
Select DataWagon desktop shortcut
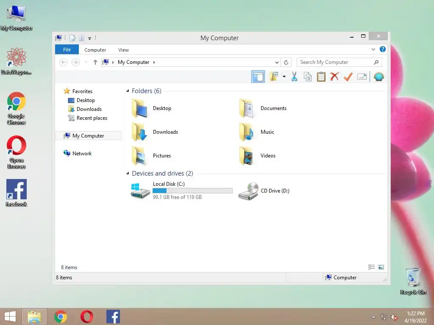(x=17, y=61)
